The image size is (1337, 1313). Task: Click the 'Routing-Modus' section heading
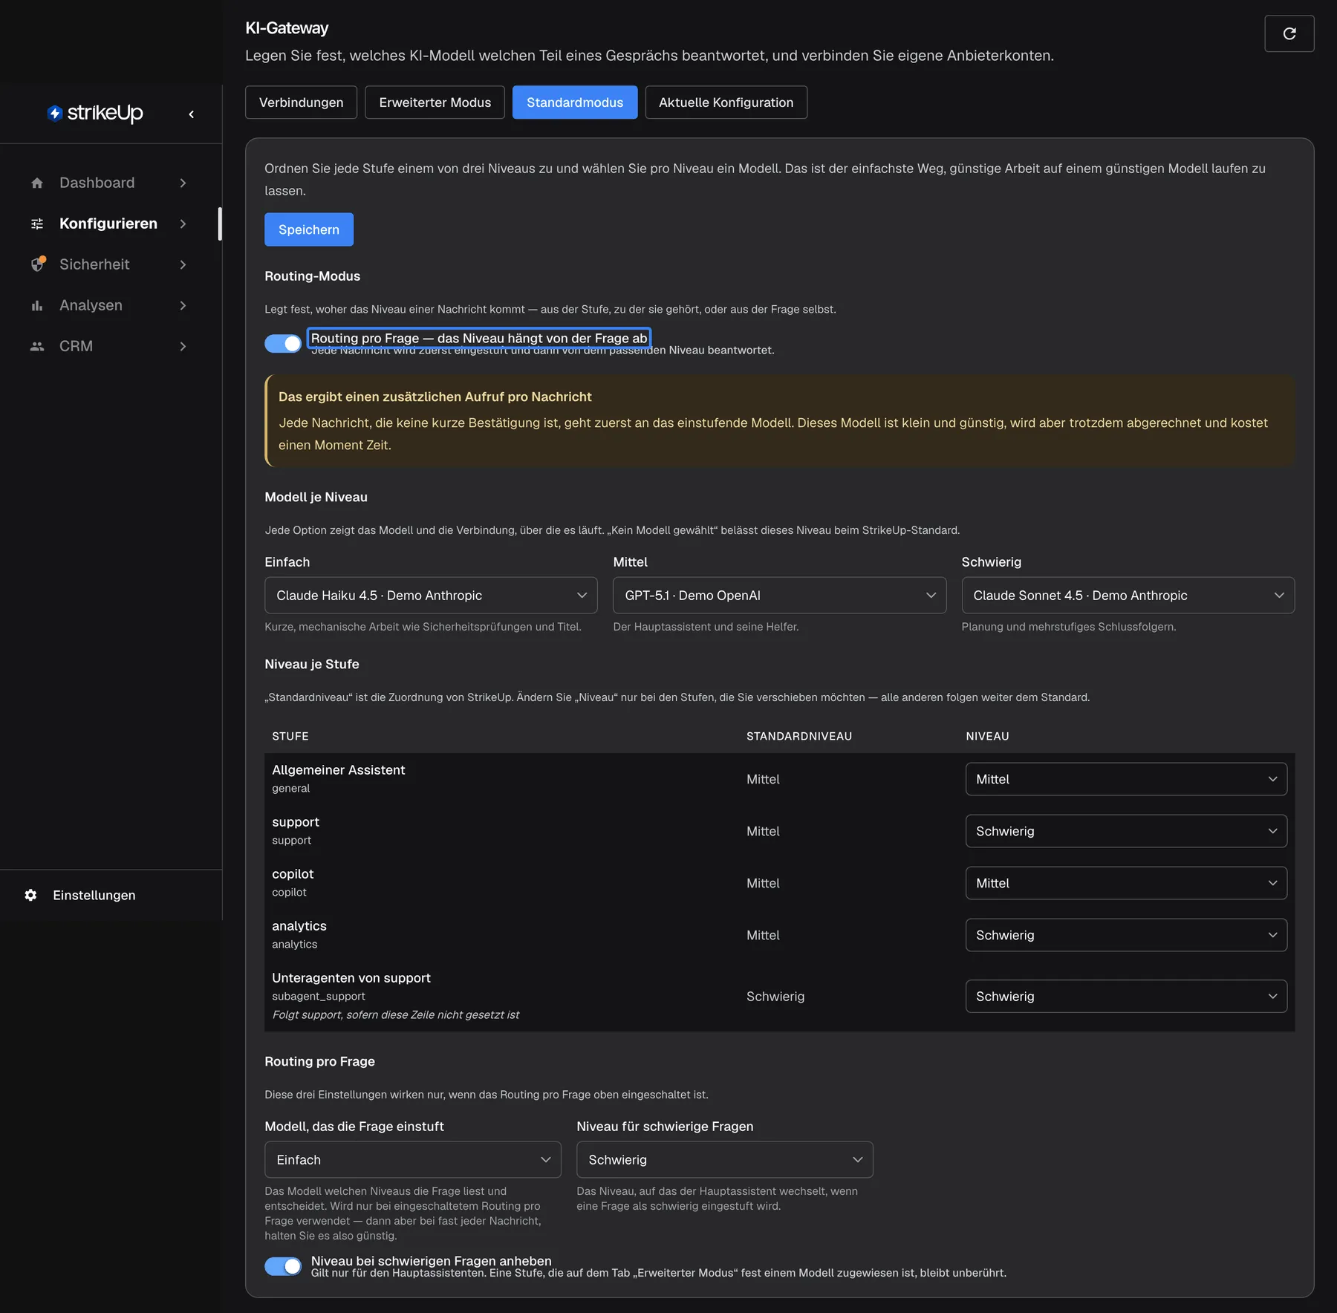pyautogui.click(x=313, y=276)
